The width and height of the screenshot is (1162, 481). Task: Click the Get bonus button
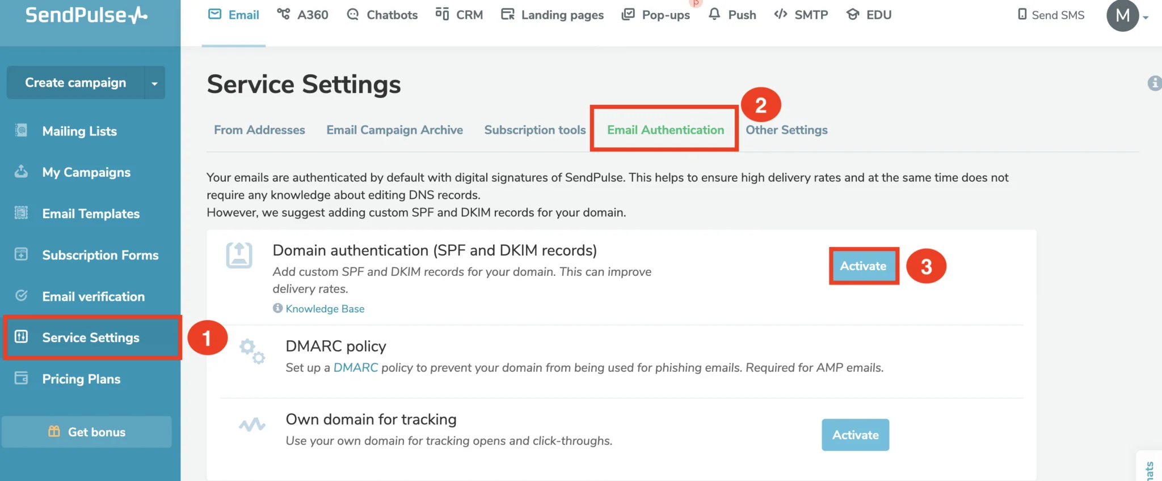[87, 432]
